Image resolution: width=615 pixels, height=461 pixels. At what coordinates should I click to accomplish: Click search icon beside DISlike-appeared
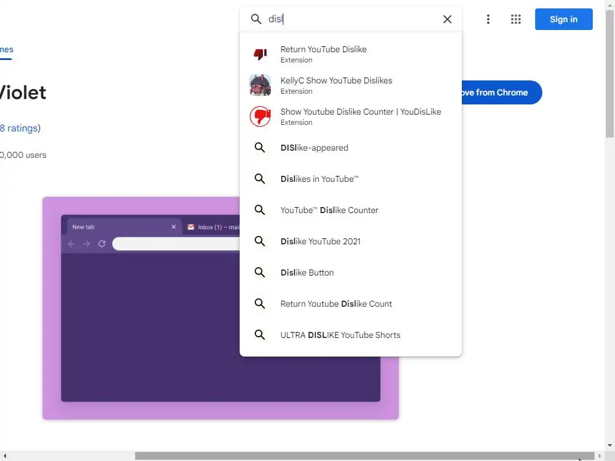[x=259, y=148]
